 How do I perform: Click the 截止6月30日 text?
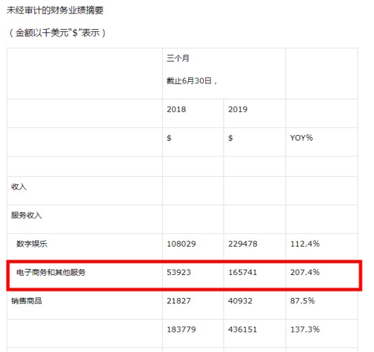click(189, 80)
